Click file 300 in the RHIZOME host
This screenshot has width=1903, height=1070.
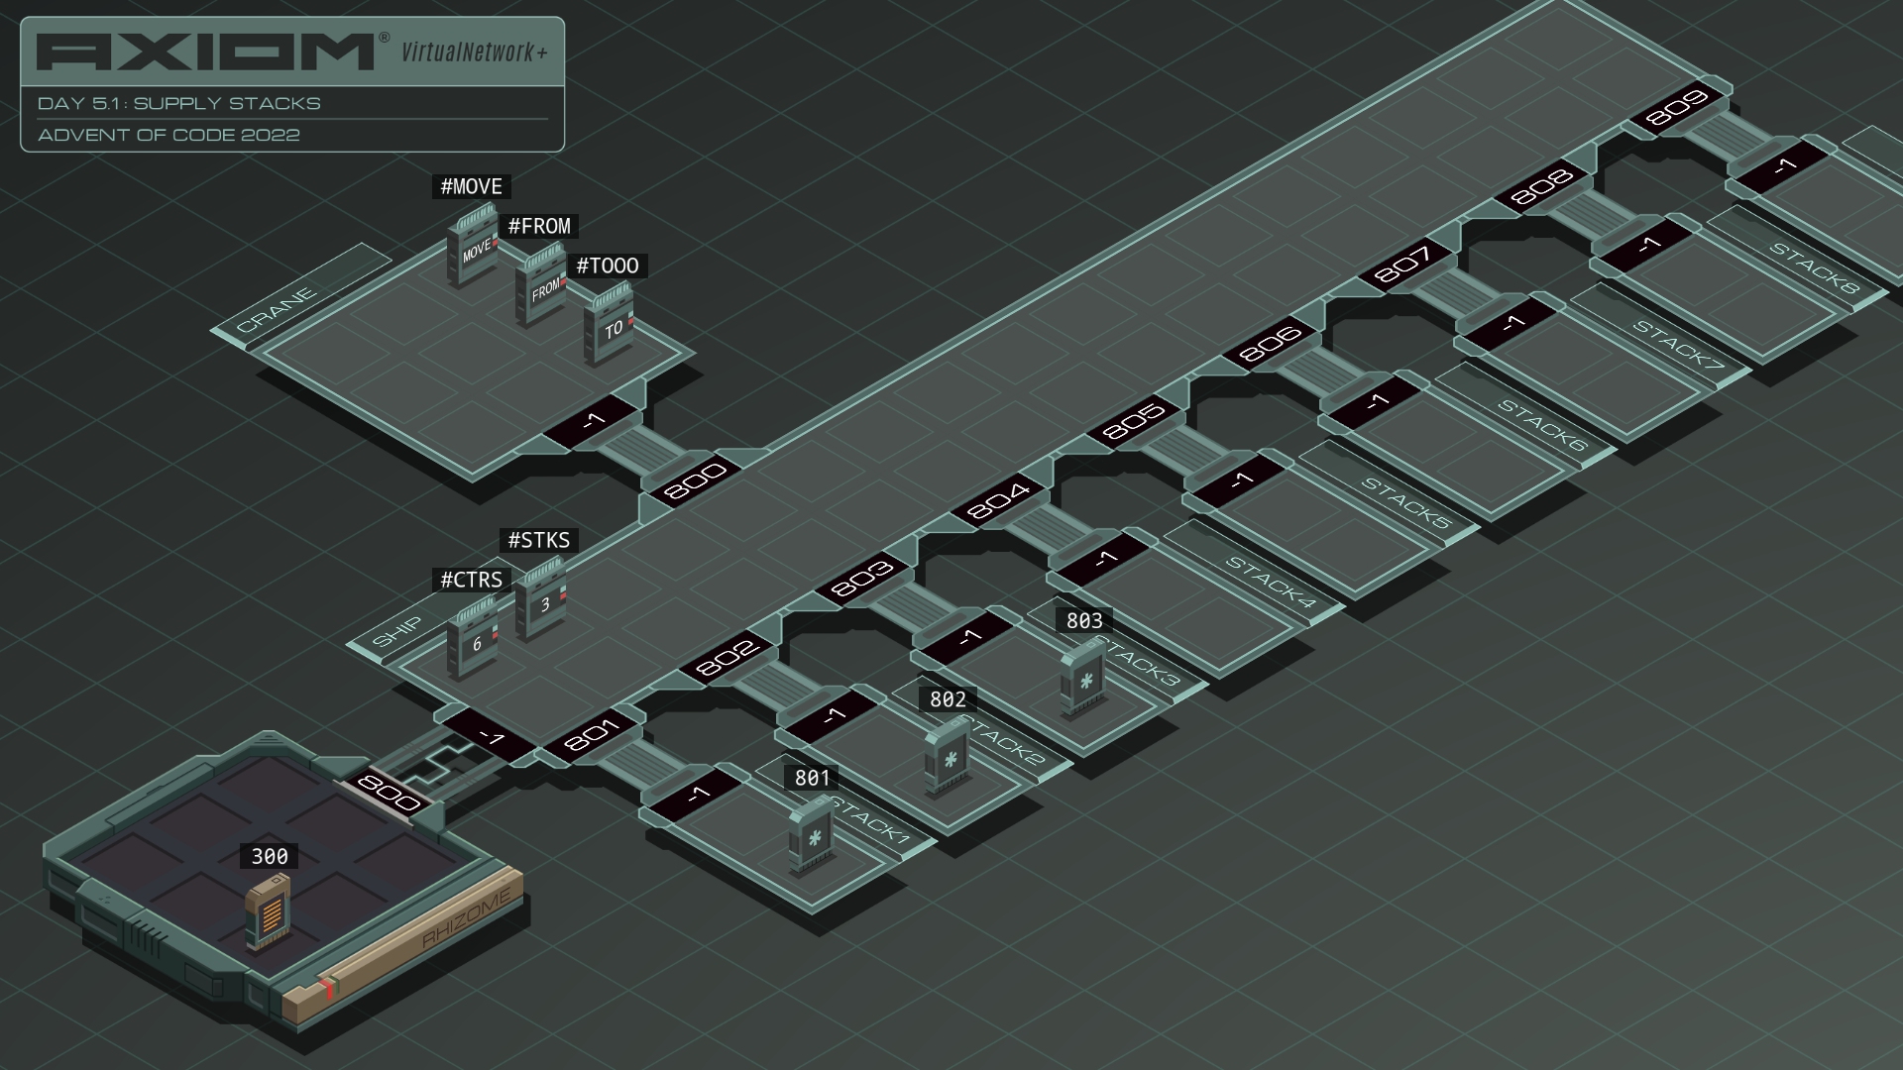click(268, 914)
